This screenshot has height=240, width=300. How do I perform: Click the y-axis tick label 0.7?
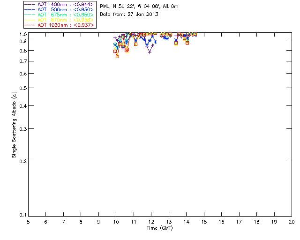(23, 61)
